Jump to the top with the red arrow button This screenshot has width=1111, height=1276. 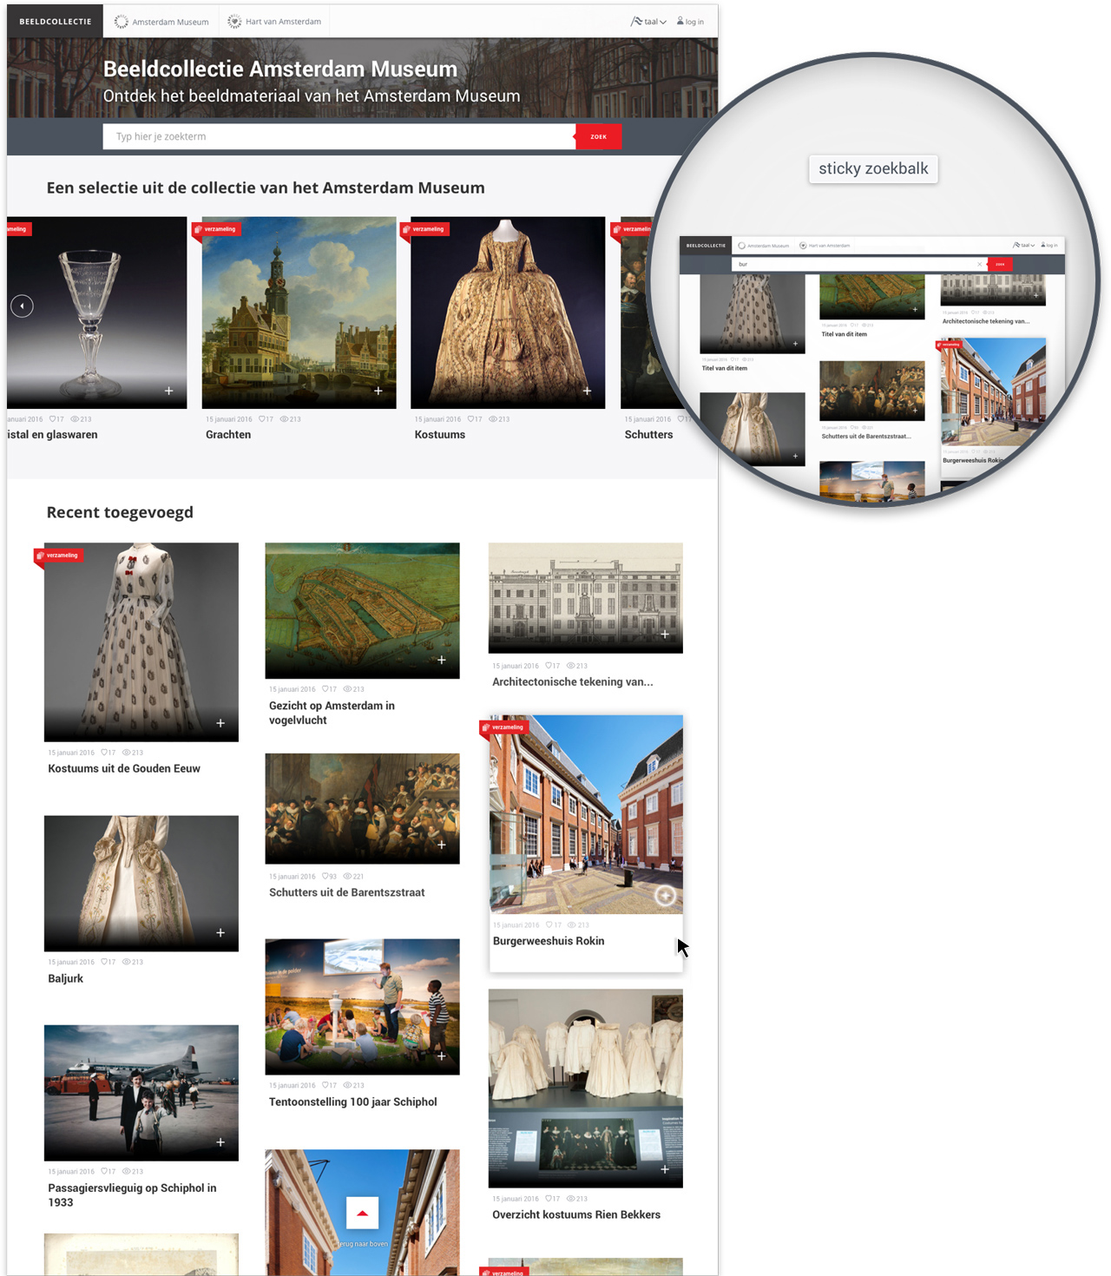tap(363, 1213)
